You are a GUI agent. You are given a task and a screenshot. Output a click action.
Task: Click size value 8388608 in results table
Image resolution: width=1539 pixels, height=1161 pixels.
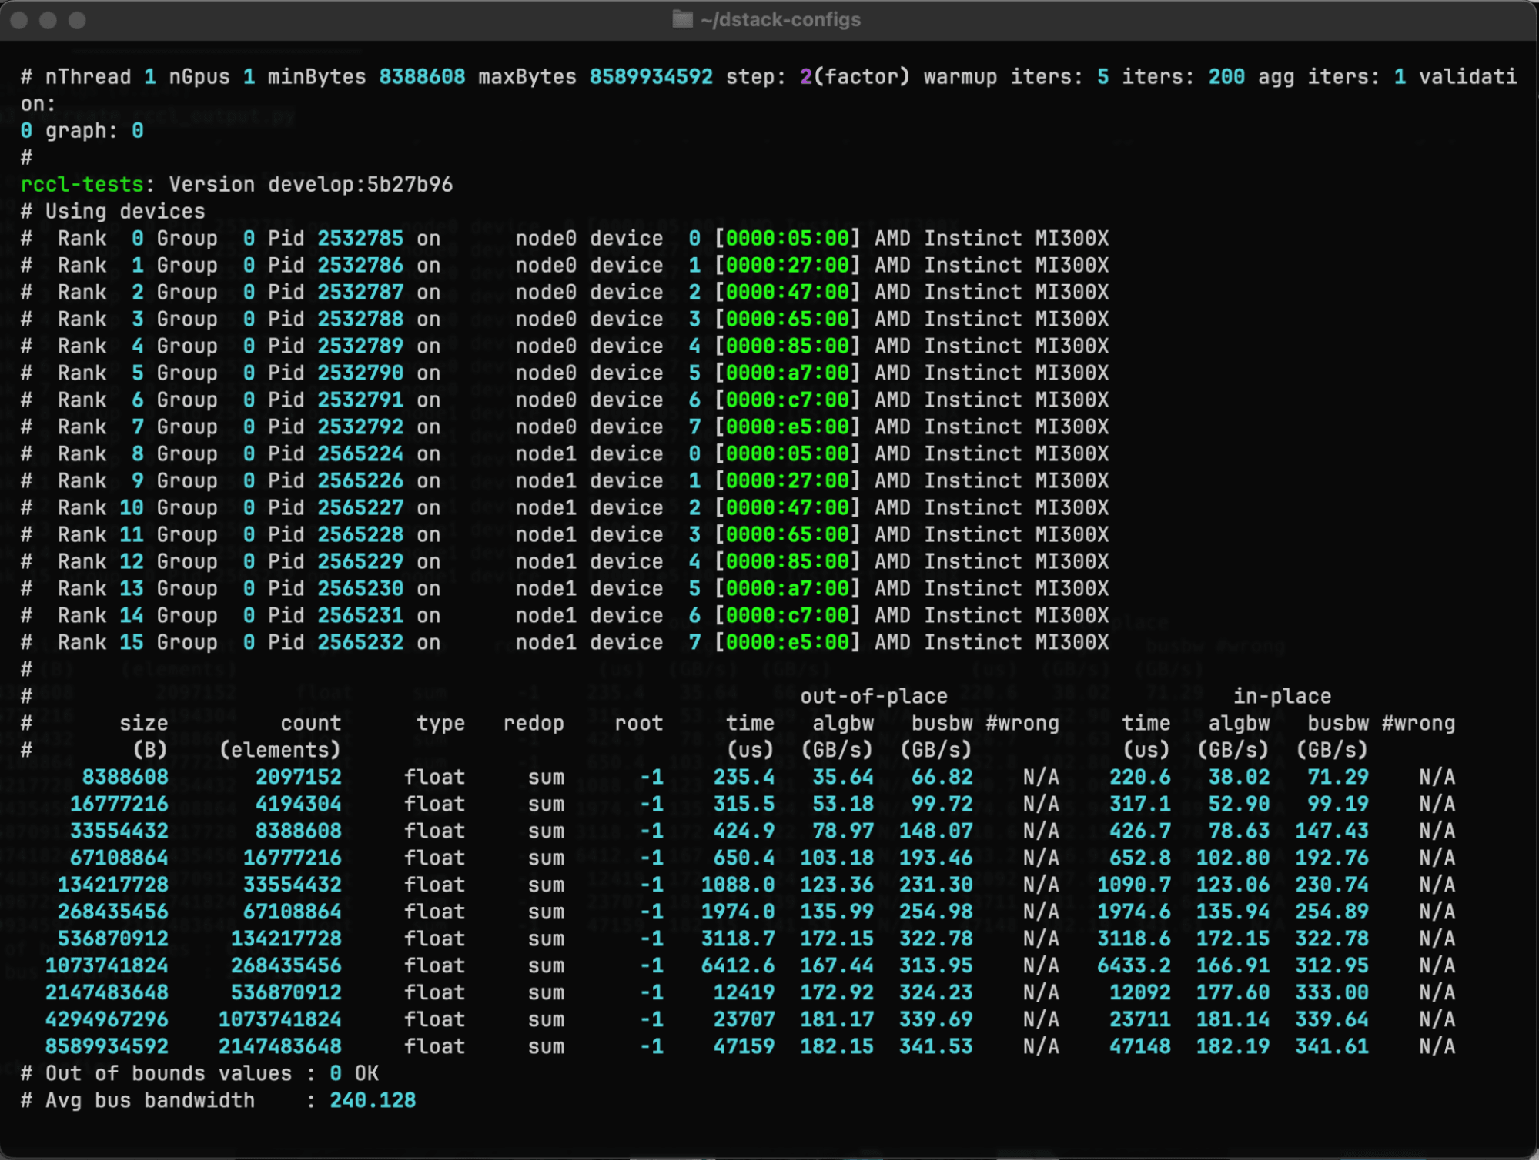(125, 778)
